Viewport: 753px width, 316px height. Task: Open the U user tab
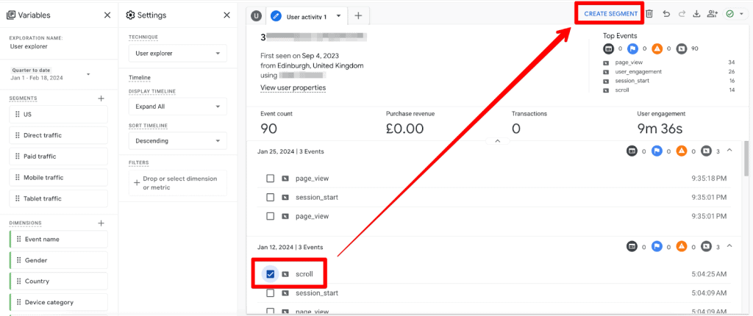(256, 16)
